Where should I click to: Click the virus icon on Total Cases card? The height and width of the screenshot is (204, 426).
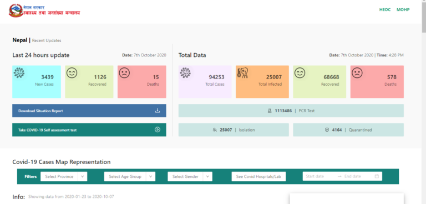pos(186,72)
